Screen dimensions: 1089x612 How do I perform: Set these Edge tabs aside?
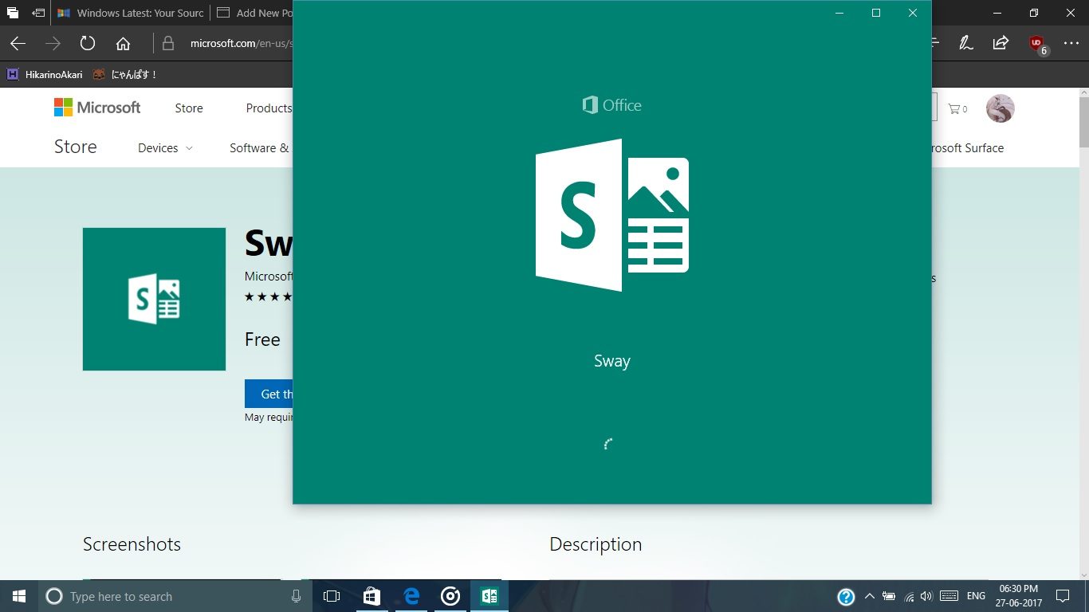[x=37, y=13]
